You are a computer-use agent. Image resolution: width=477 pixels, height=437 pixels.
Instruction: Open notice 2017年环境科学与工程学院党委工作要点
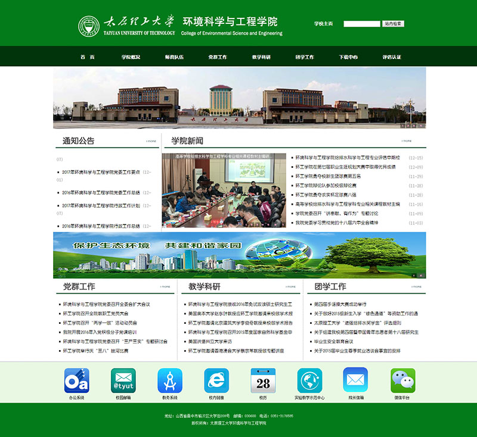(x=101, y=172)
